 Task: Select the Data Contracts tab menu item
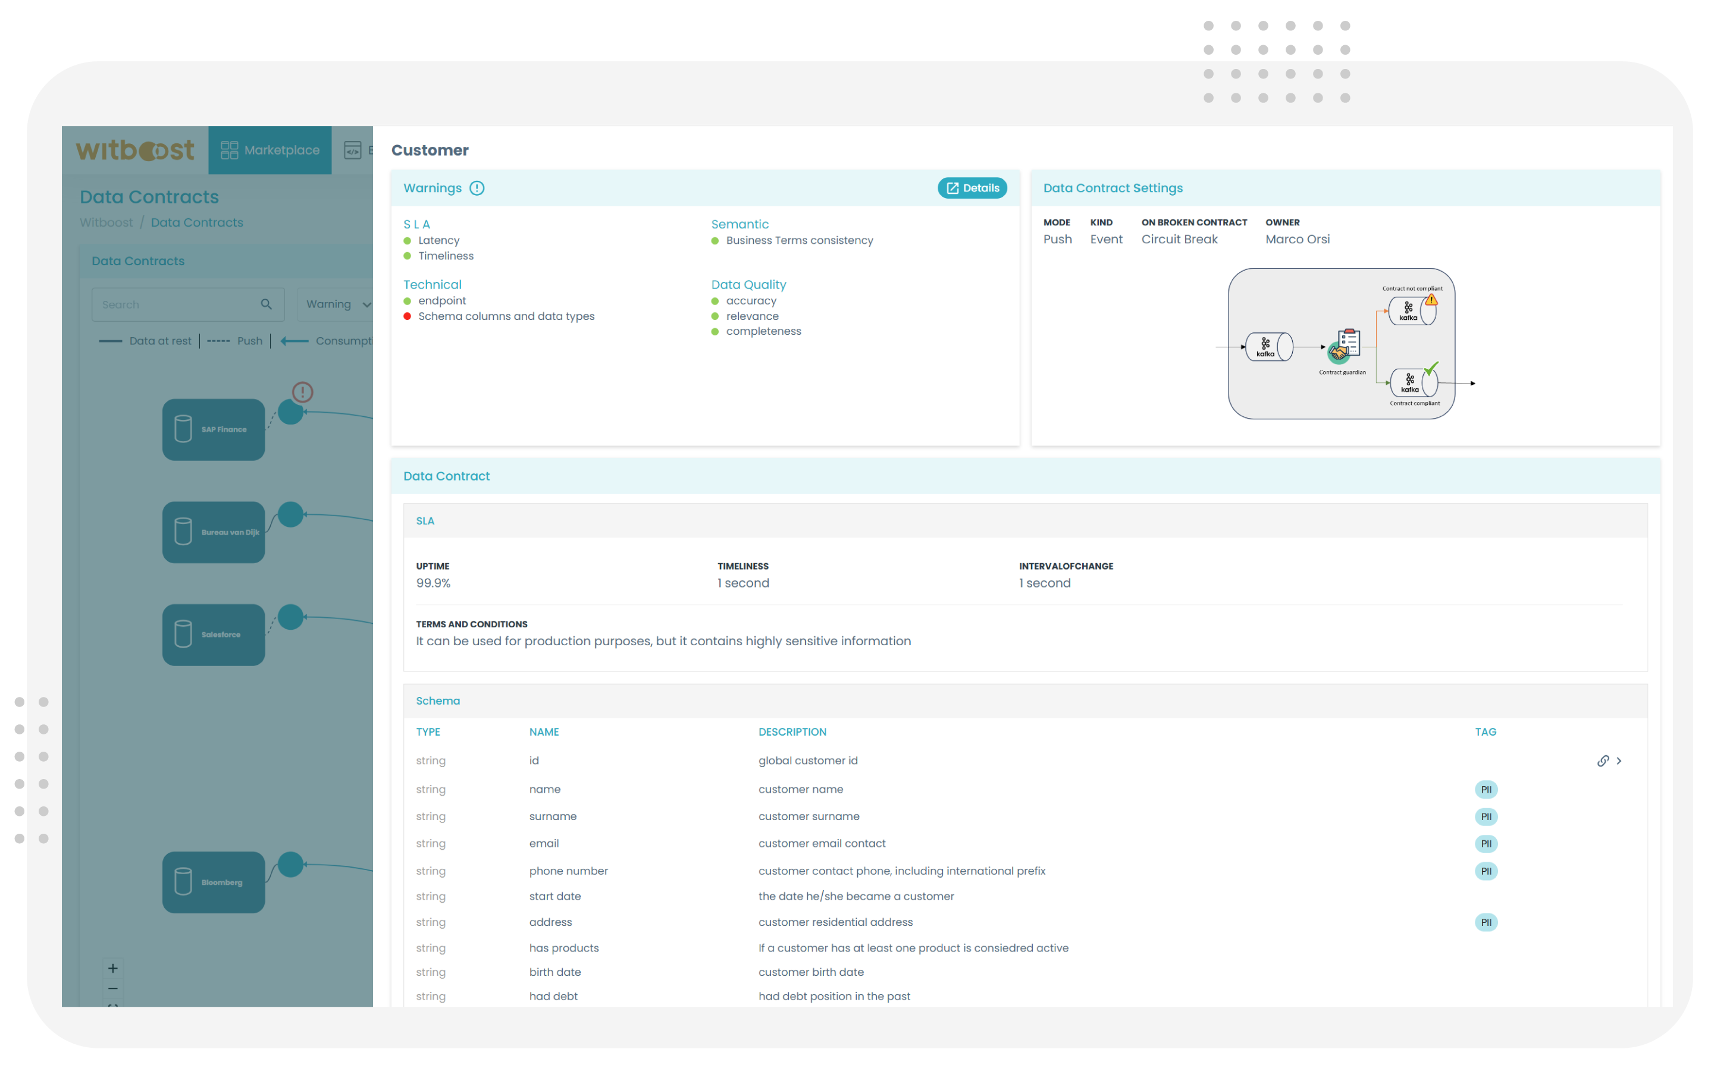click(139, 259)
